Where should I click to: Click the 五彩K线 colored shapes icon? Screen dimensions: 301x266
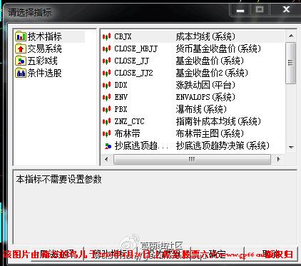(x=21, y=61)
